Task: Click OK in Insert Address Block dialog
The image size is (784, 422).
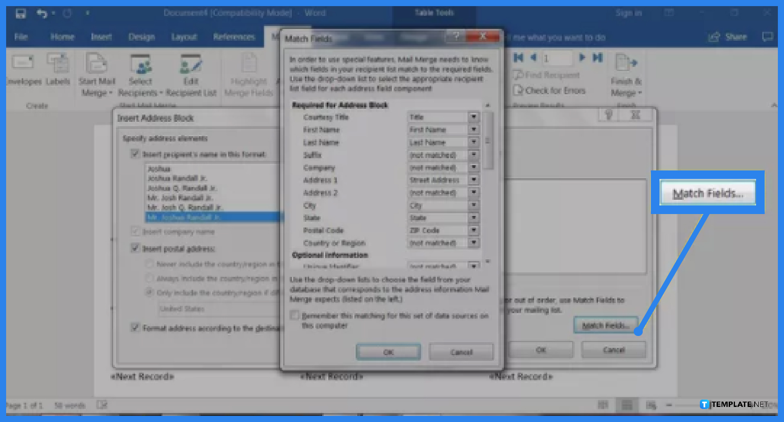Action: pyautogui.click(x=541, y=350)
